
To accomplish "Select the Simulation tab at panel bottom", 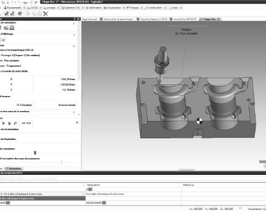I will [13, 169].
